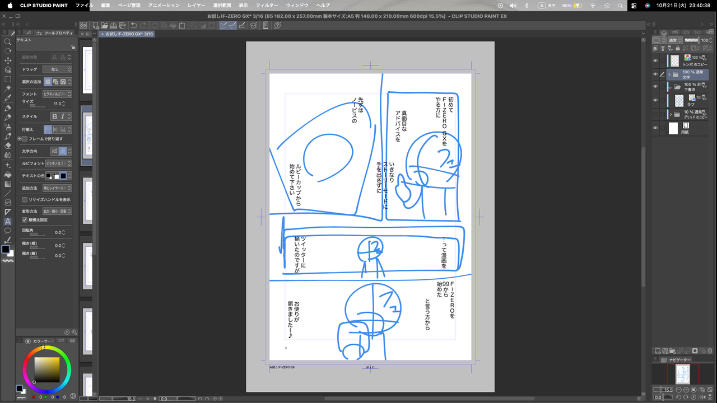Hide the 用紙 paper layer
Screen dimensions: 717x403
point(655,128)
